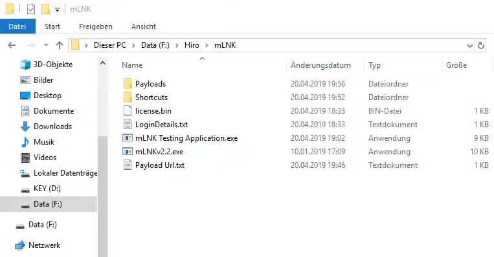Click mLNK in the breadcrumb path
The width and height of the screenshot is (494, 257).
[225, 45]
